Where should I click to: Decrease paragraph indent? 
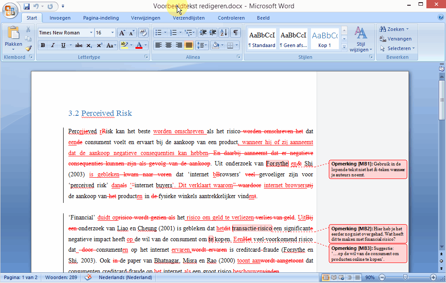click(203, 33)
